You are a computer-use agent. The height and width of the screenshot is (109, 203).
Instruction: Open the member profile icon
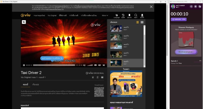coord(142,16)
